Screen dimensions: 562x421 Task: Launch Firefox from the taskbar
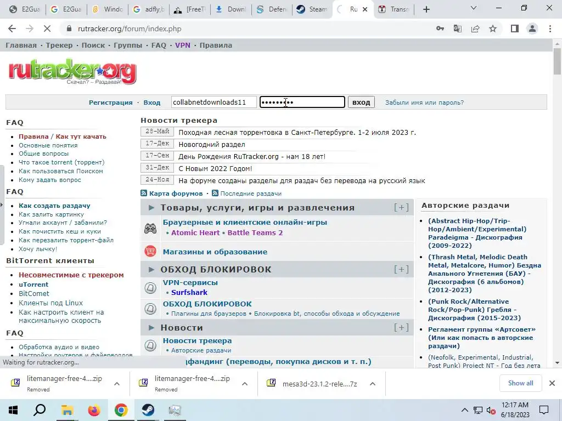point(94,410)
